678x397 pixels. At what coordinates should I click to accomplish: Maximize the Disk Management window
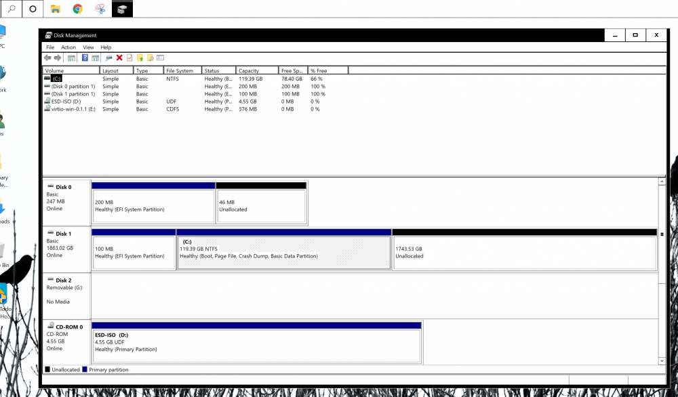click(635, 35)
